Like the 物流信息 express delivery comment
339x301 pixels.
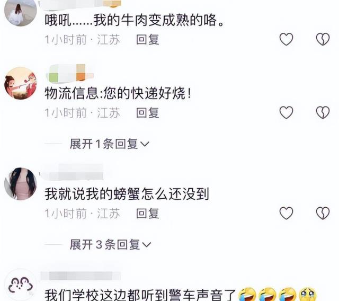click(x=286, y=112)
